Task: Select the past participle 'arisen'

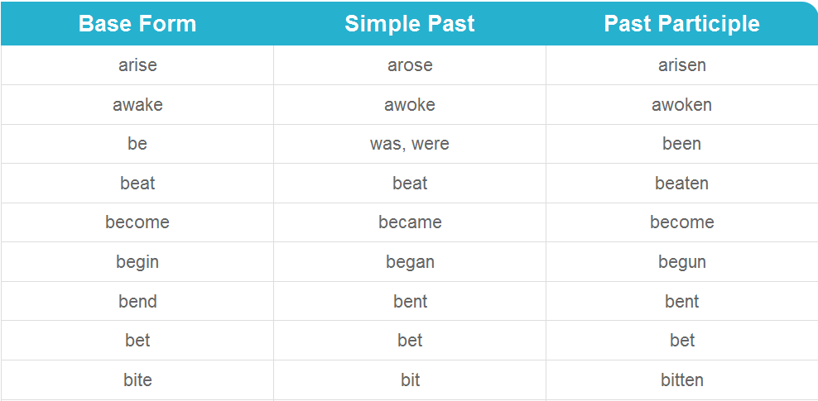Action: point(682,65)
